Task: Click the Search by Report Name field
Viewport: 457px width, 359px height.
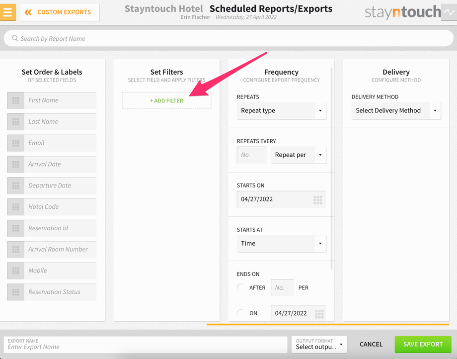Action: tap(228, 38)
